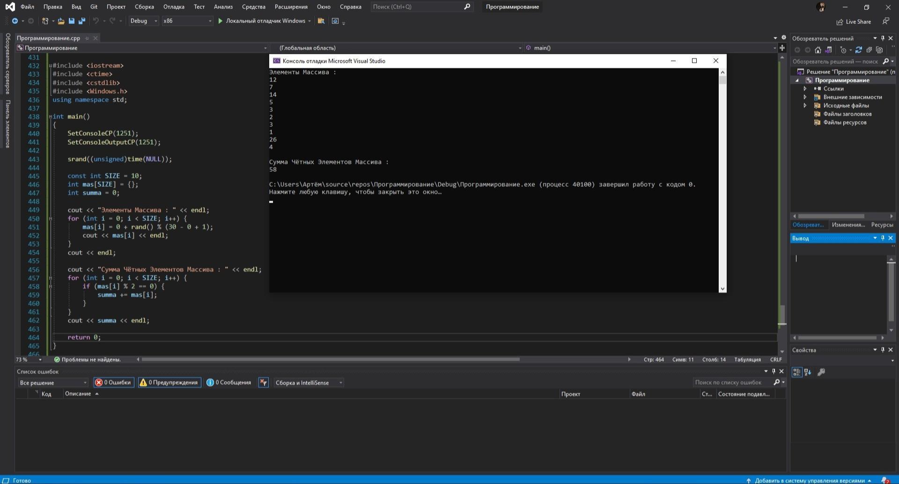899x484 pixels.
Task: Click the Описание column header
Action: click(78, 394)
